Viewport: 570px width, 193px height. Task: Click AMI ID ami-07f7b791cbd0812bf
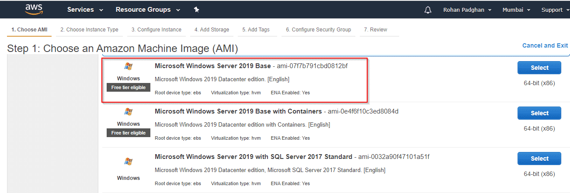[x=313, y=66]
